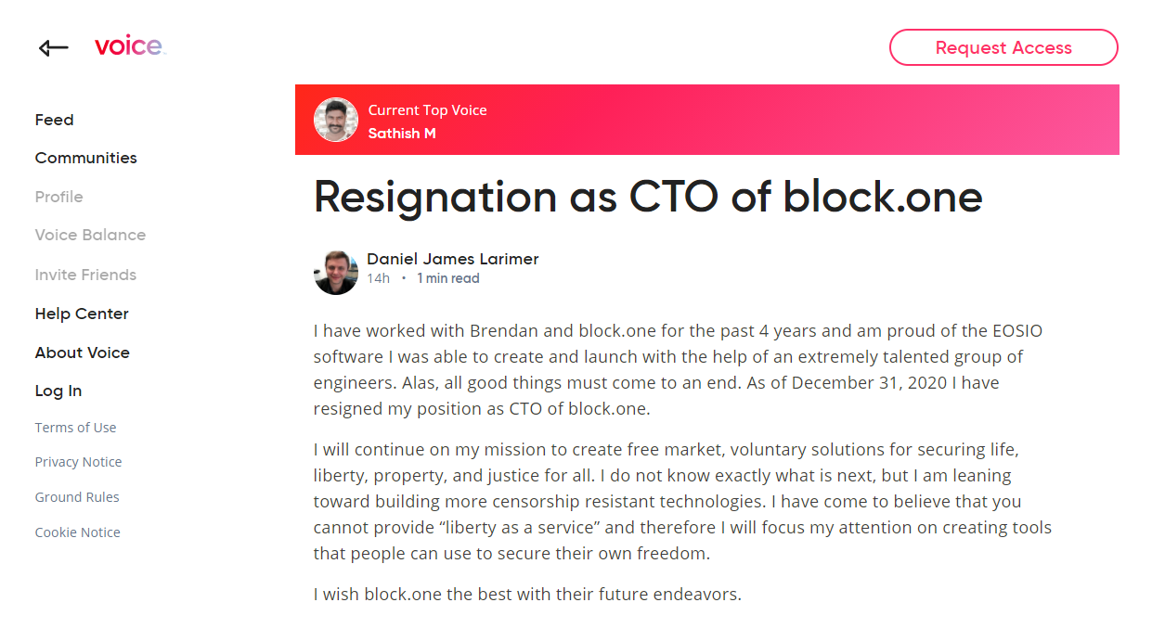The width and height of the screenshot is (1152, 641).
Task: Navigate to About Voice
Action: point(82,353)
